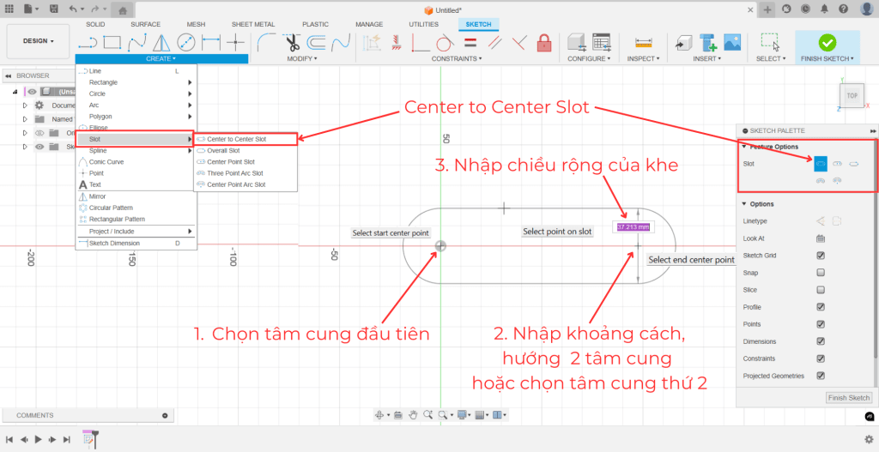Click the slot width dimension input field
The image size is (879, 452).
pos(633,227)
